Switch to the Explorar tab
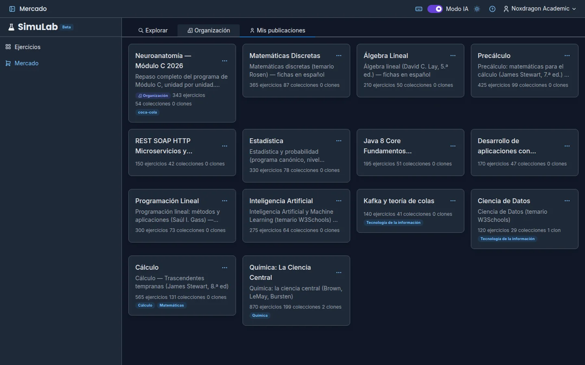The height and width of the screenshot is (365, 585). tap(153, 30)
